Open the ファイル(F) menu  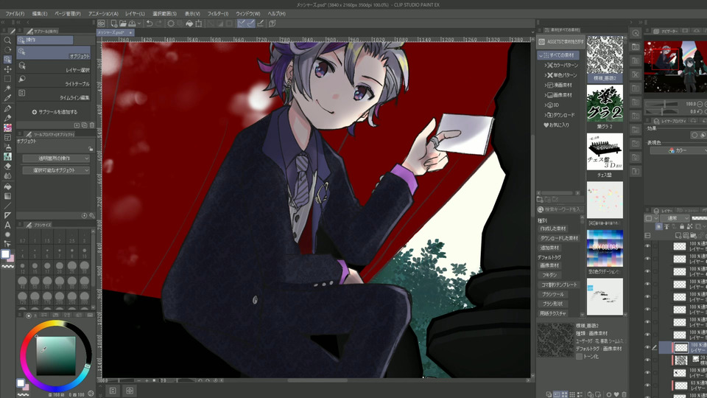(15, 13)
